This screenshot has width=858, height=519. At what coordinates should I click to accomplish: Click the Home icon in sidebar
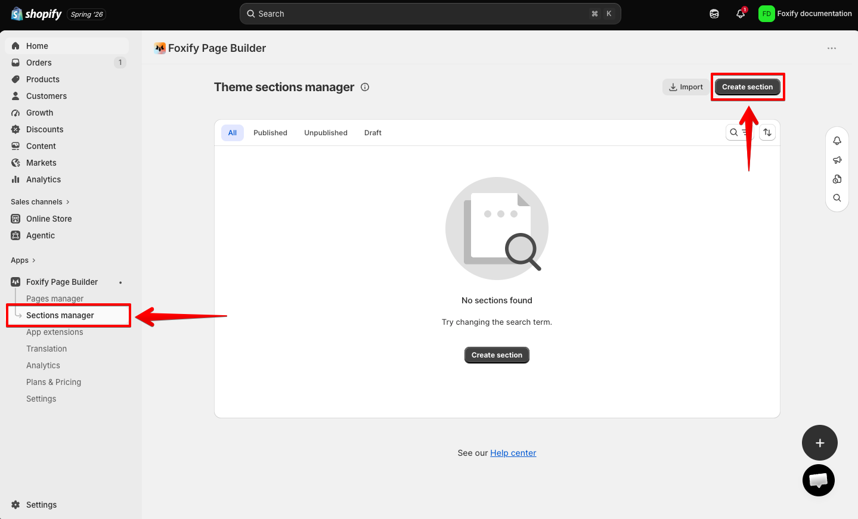pos(16,46)
